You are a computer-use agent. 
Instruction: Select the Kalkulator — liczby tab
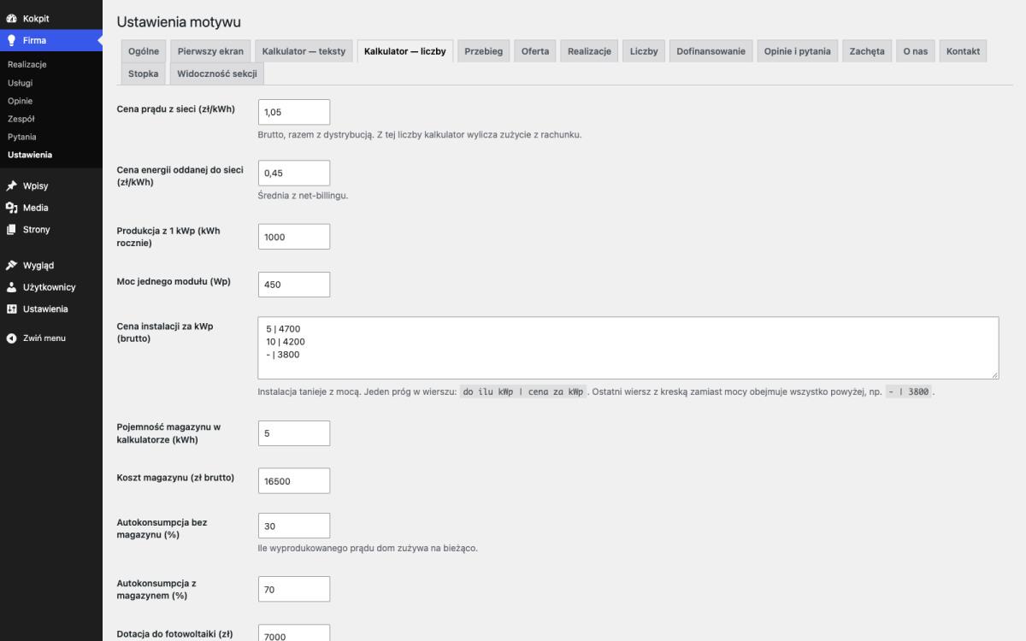point(405,51)
